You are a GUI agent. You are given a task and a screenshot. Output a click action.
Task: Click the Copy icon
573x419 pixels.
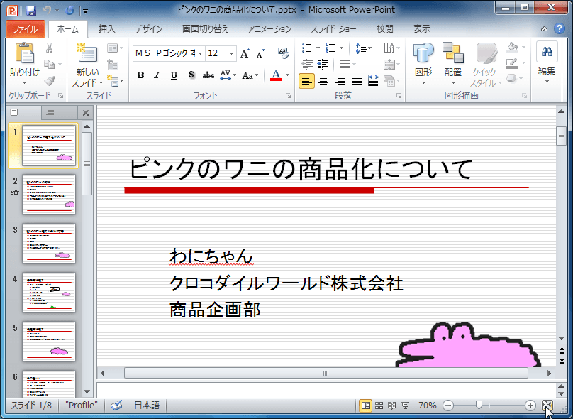point(50,65)
